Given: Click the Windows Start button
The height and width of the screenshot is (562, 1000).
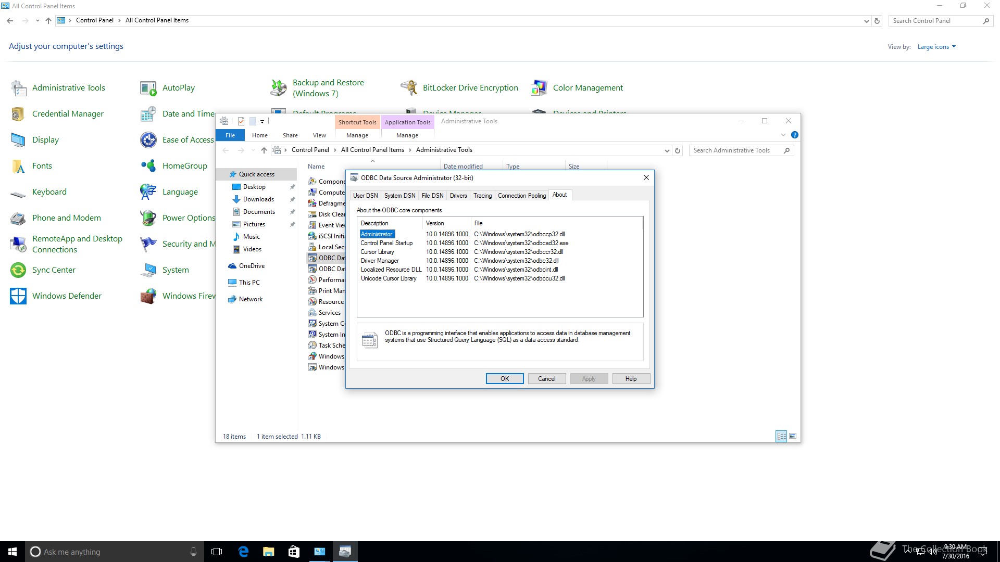Looking at the screenshot, I should point(12,552).
